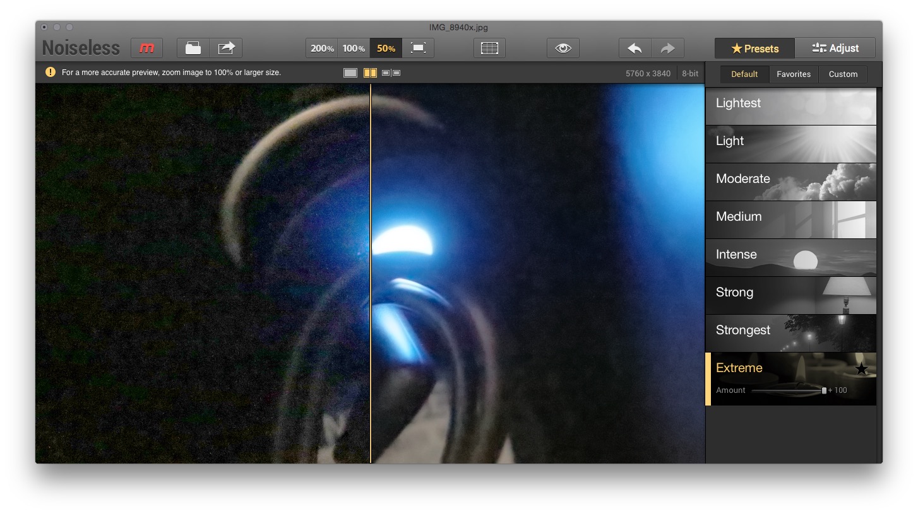Open the Custom presets tab
The height and width of the screenshot is (514, 918).
point(843,74)
